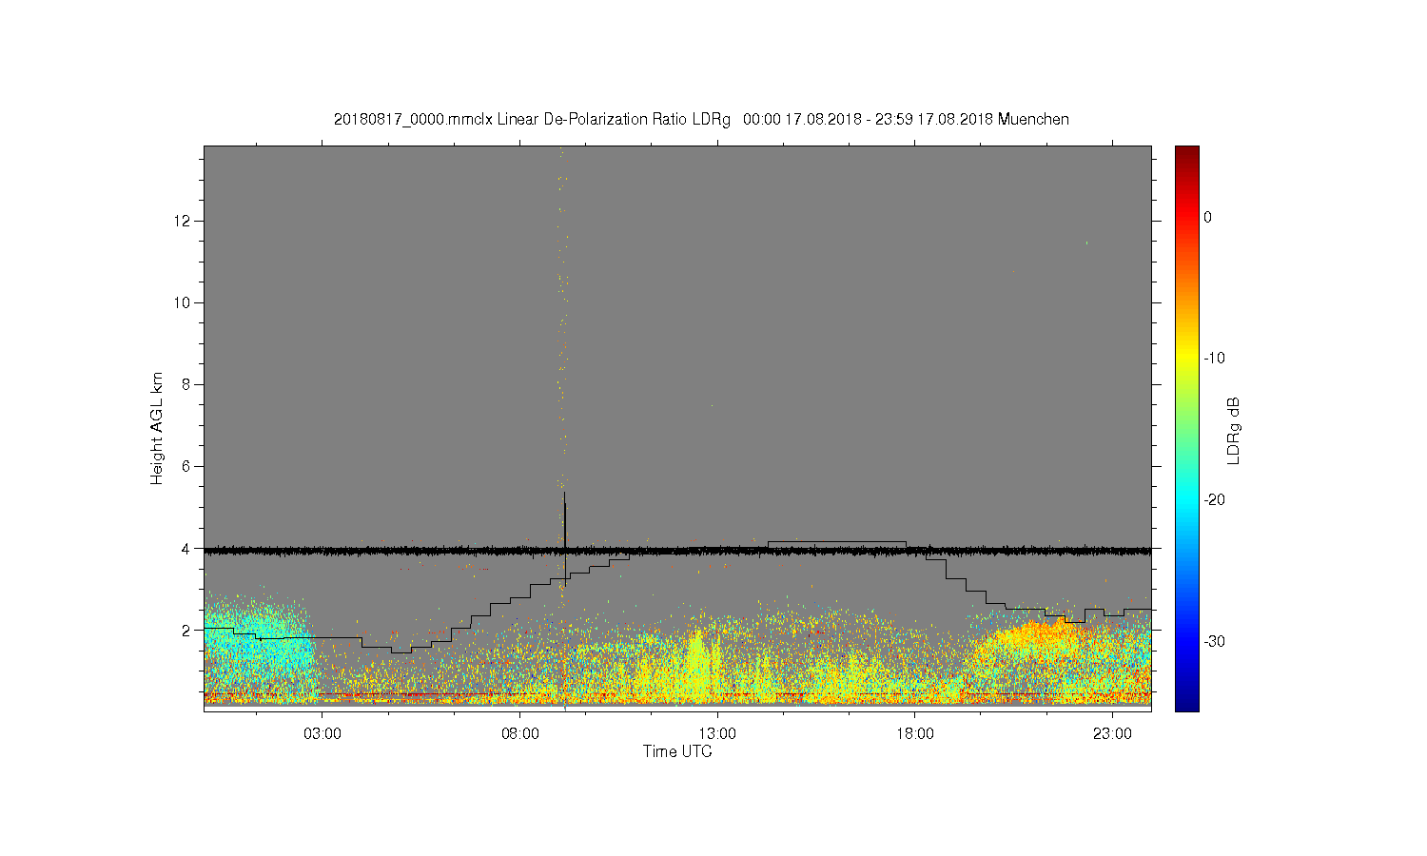1427x856 pixels.
Task: Click the Time UTC axis title
Action: (677, 751)
